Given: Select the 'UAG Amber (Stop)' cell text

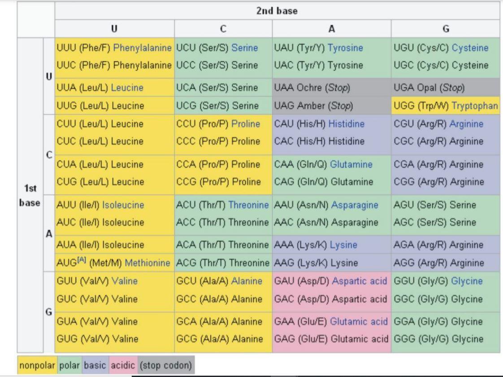Looking at the screenshot, I should tap(313, 106).
